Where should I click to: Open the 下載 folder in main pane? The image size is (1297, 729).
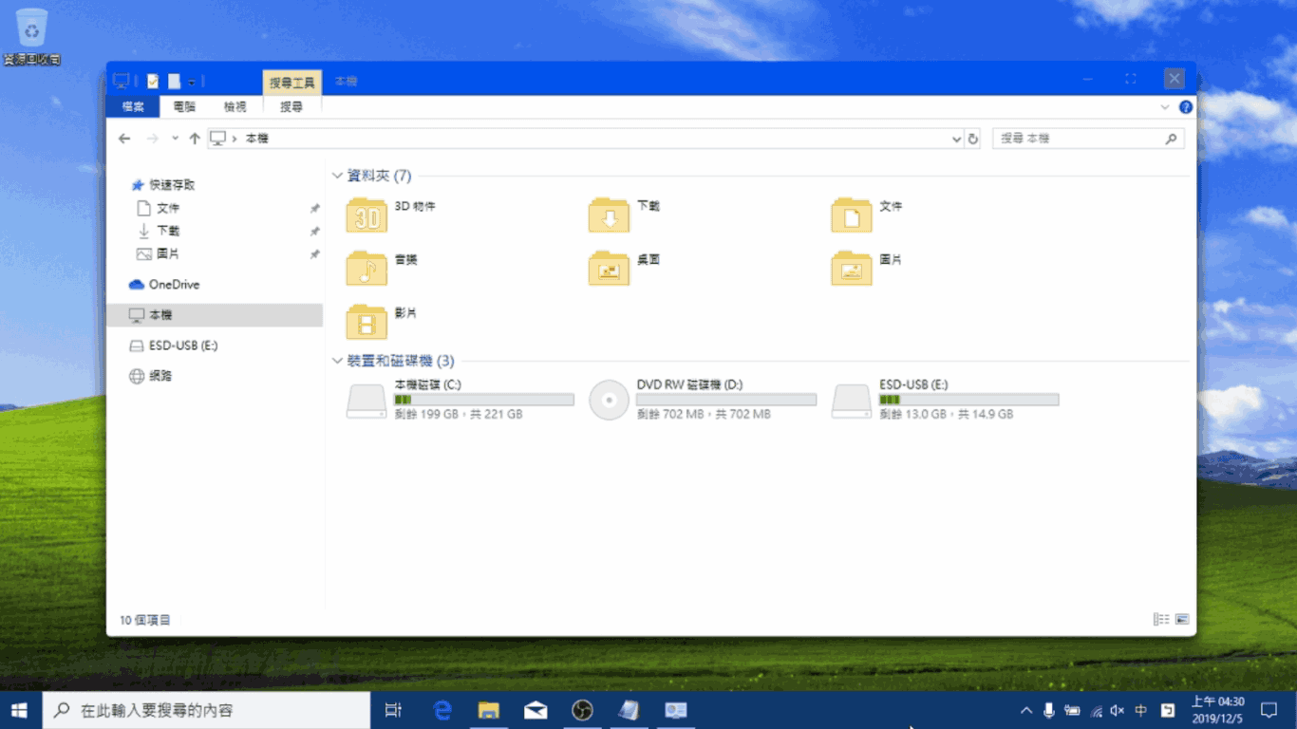[625, 215]
